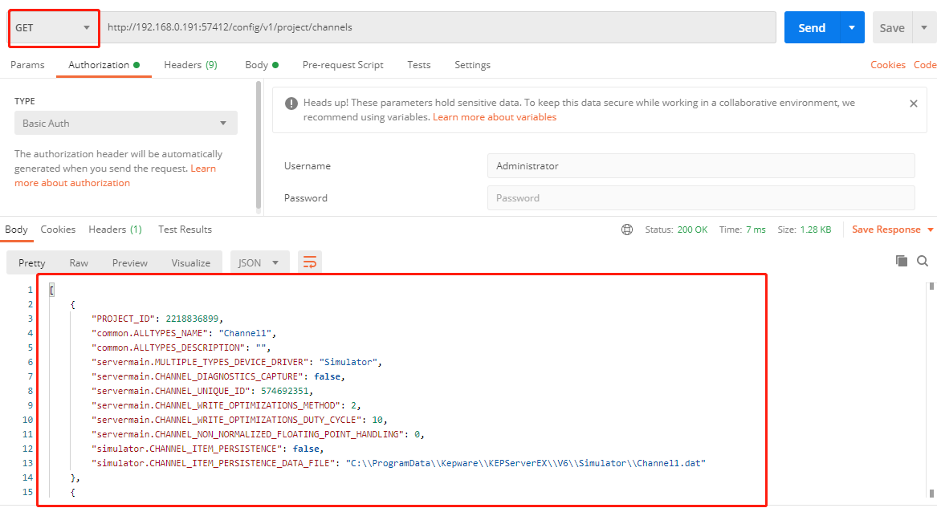Copy response with the copy icon
The height and width of the screenshot is (508, 937).
pyautogui.click(x=901, y=261)
